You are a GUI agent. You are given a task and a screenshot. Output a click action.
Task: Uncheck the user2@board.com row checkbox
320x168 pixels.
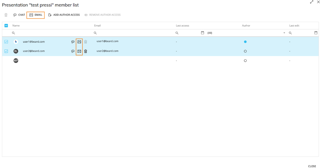pyautogui.click(x=6, y=51)
